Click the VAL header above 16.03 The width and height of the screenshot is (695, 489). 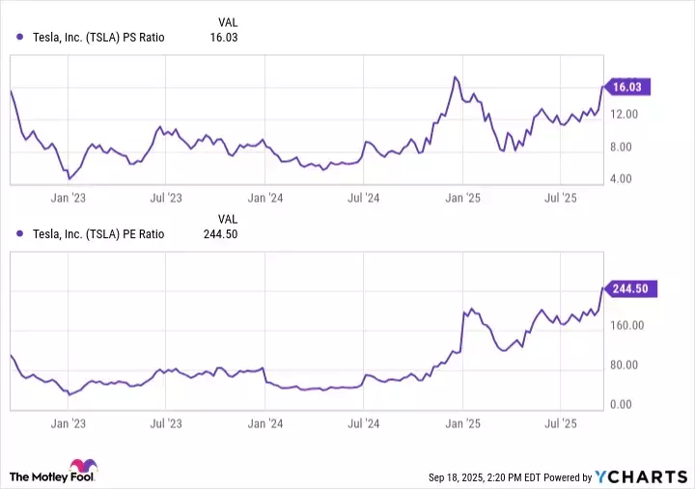coord(228,21)
